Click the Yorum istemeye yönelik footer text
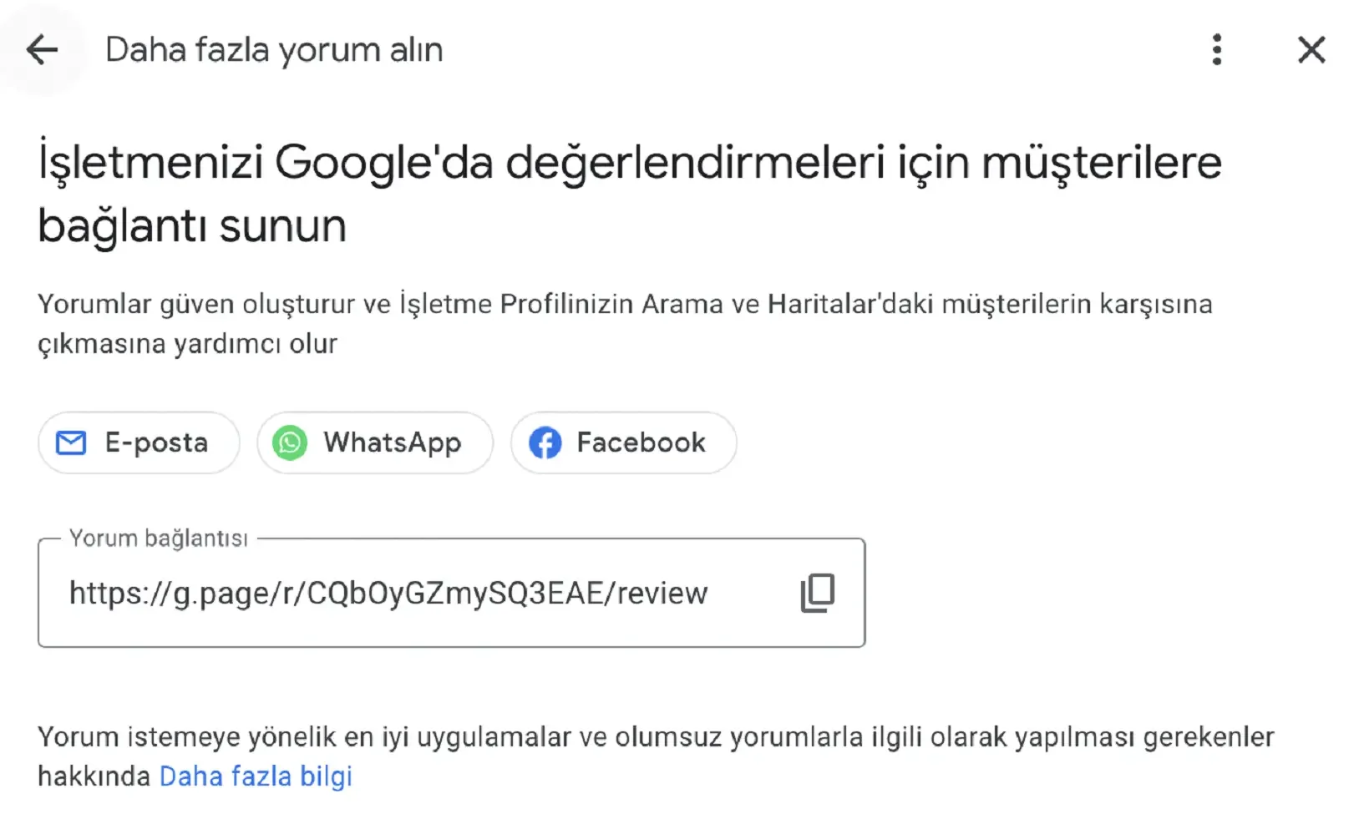Image resolution: width=1359 pixels, height=819 pixels. tap(656, 756)
